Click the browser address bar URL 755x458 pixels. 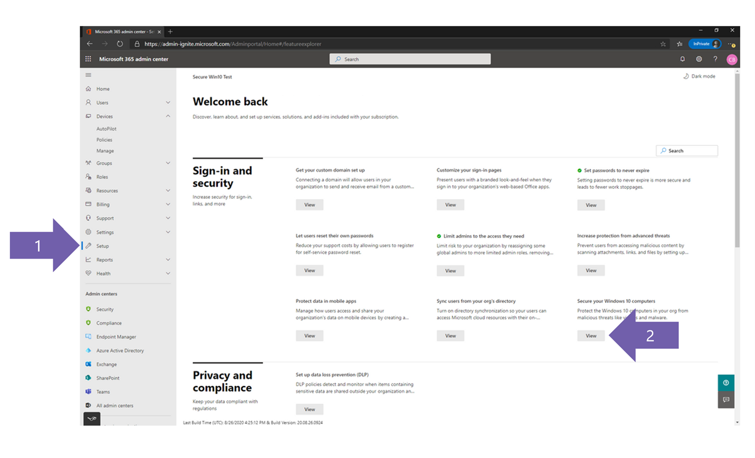(233, 44)
